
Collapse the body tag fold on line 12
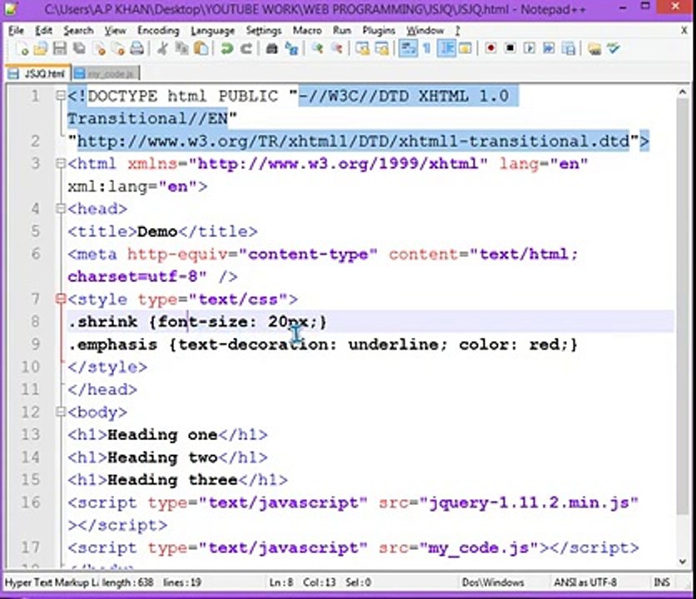point(61,411)
